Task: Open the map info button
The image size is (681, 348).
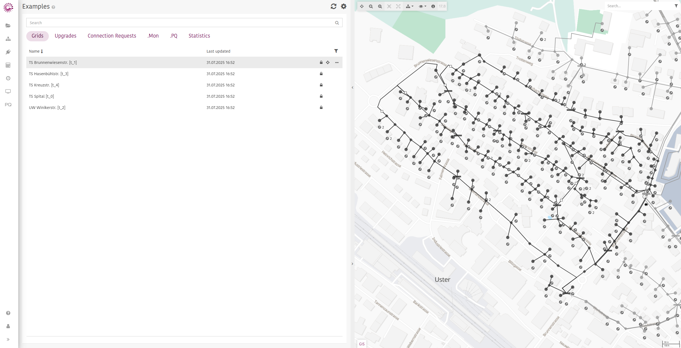Action: click(433, 6)
